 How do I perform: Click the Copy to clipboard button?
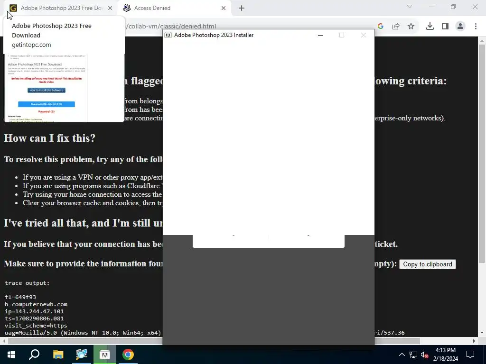[428, 264]
